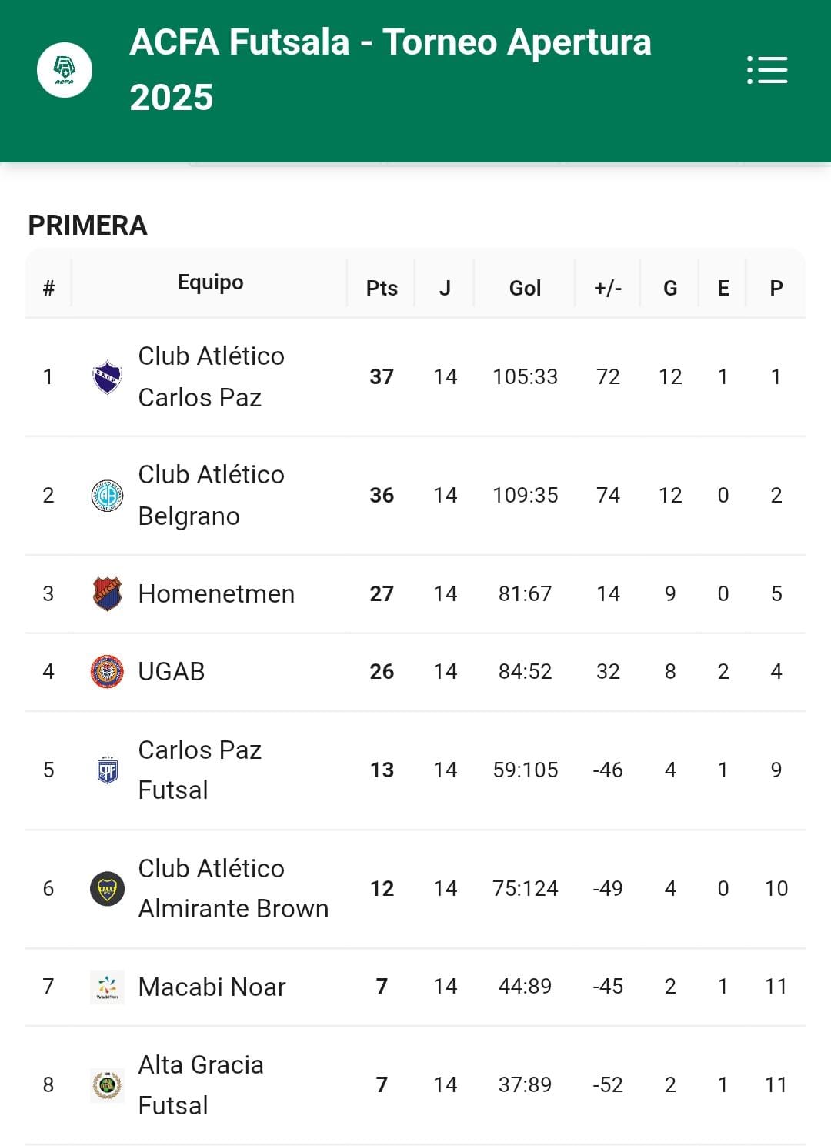
Task: Open Club Atlético Carlos Paz team
Action: pyautogui.click(x=211, y=377)
